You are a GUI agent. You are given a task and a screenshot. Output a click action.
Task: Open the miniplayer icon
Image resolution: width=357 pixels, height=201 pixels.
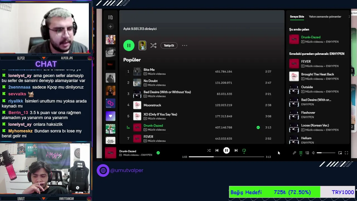pos(340,153)
